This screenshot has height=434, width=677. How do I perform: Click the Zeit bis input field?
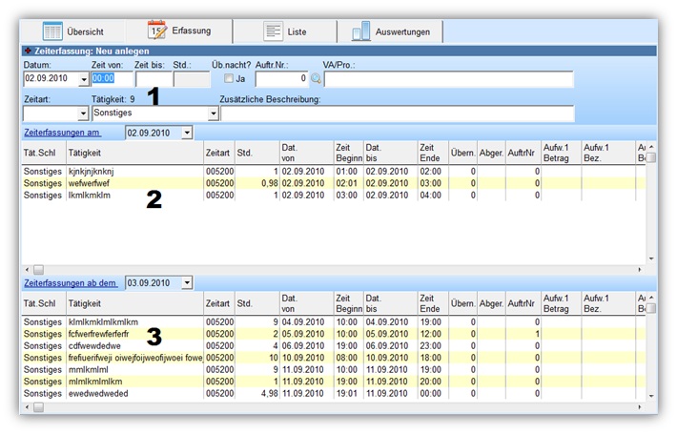[x=154, y=79]
